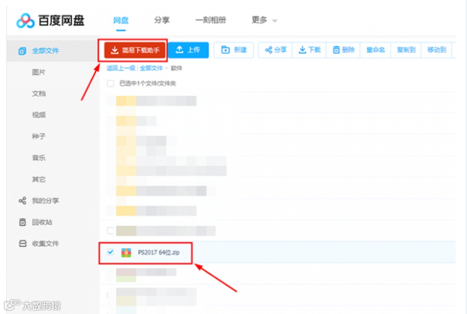Open 我的分享 in the sidebar

pos(45,201)
